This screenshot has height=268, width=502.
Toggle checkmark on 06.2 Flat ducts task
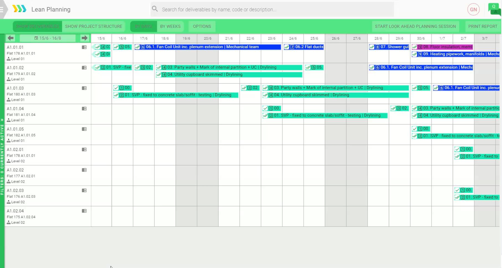[x=287, y=47]
